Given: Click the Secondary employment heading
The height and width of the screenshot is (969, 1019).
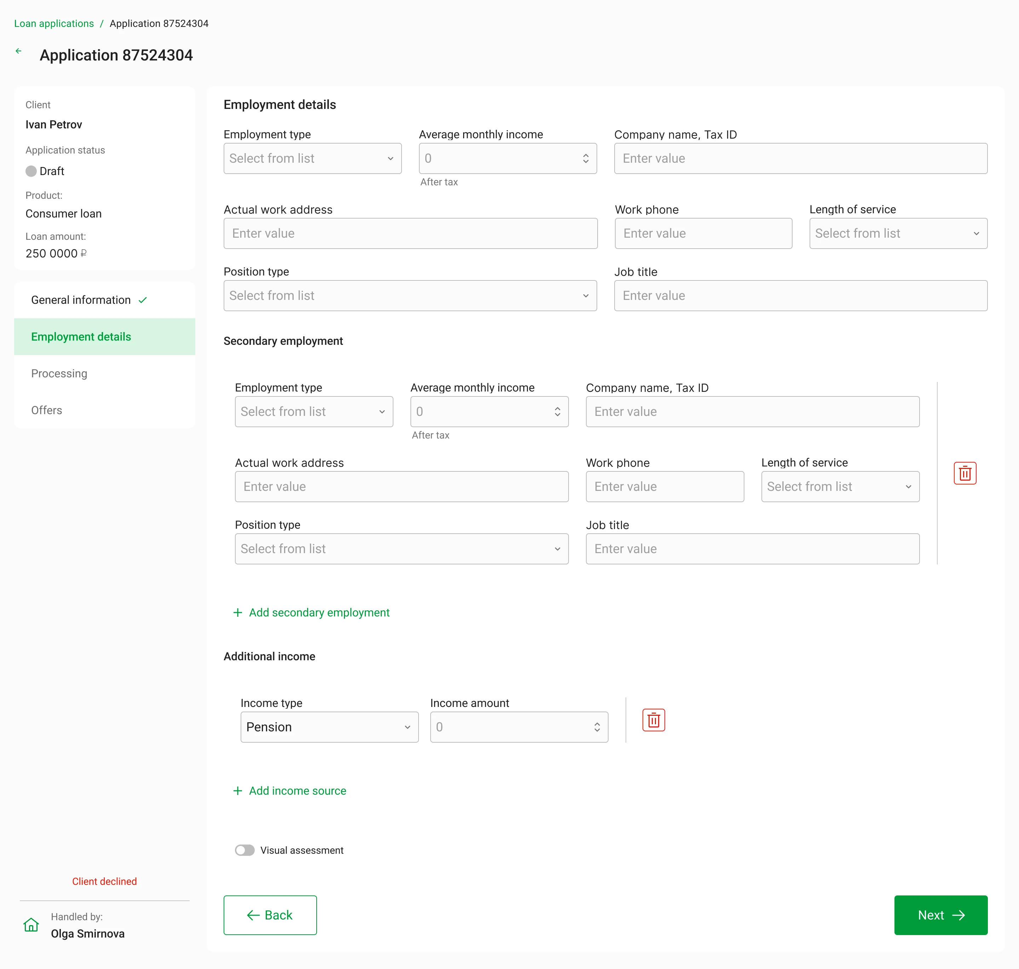Looking at the screenshot, I should pyautogui.click(x=283, y=341).
